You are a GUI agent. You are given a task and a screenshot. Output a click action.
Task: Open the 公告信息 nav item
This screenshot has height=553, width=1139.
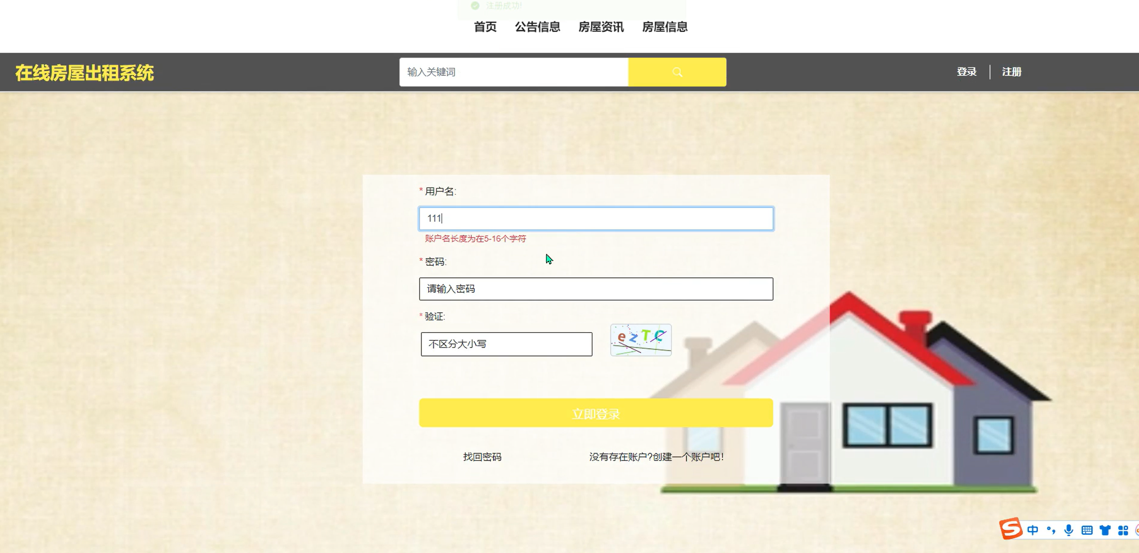click(537, 27)
